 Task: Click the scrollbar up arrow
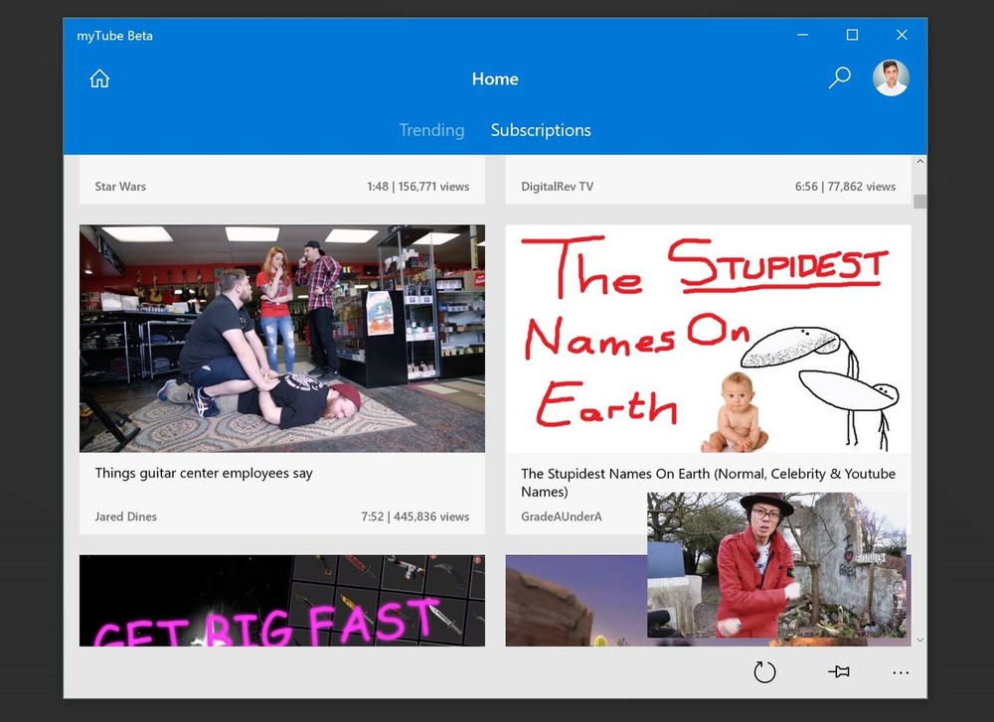point(919,162)
